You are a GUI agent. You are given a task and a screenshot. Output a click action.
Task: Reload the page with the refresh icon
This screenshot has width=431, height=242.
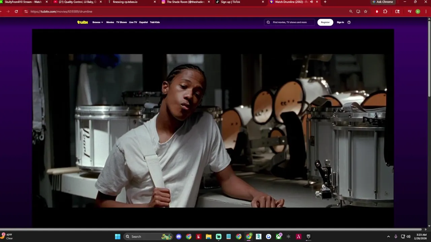[x=16, y=11]
